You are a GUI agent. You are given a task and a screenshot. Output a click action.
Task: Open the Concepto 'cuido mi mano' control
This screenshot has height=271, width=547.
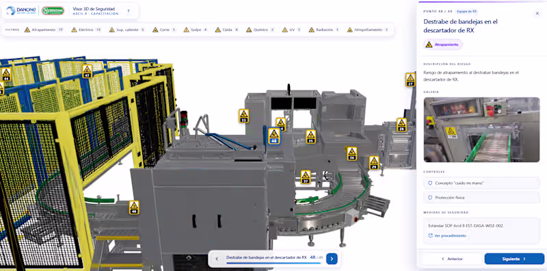(x=481, y=183)
